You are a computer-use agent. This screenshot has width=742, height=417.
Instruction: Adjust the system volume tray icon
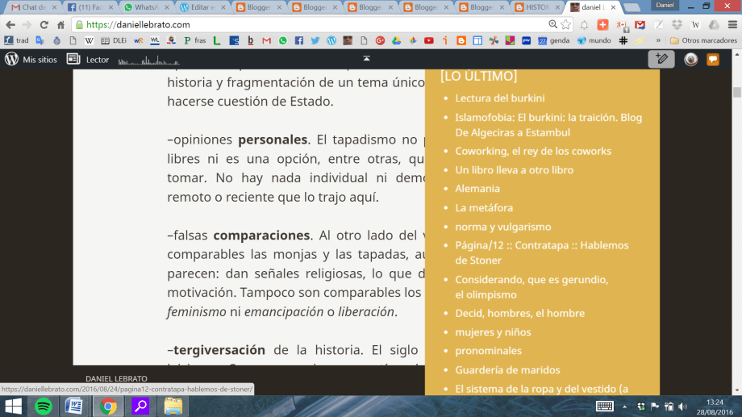click(682, 407)
